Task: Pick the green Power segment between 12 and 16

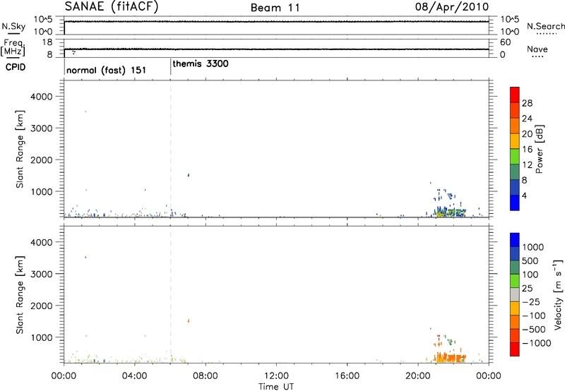Action: (x=515, y=156)
